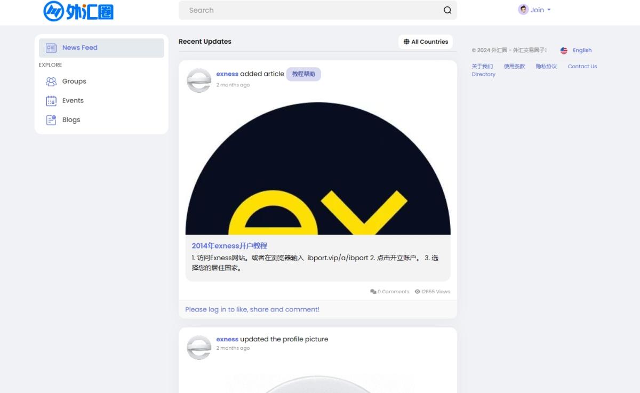The width and height of the screenshot is (640, 393).
Task: Open the exness article cover image
Action: tap(318, 168)
